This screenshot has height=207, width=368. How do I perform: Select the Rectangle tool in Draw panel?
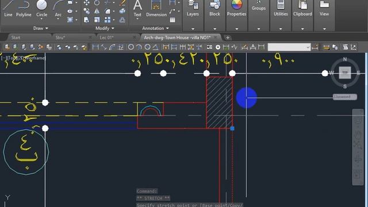point(70,2)
